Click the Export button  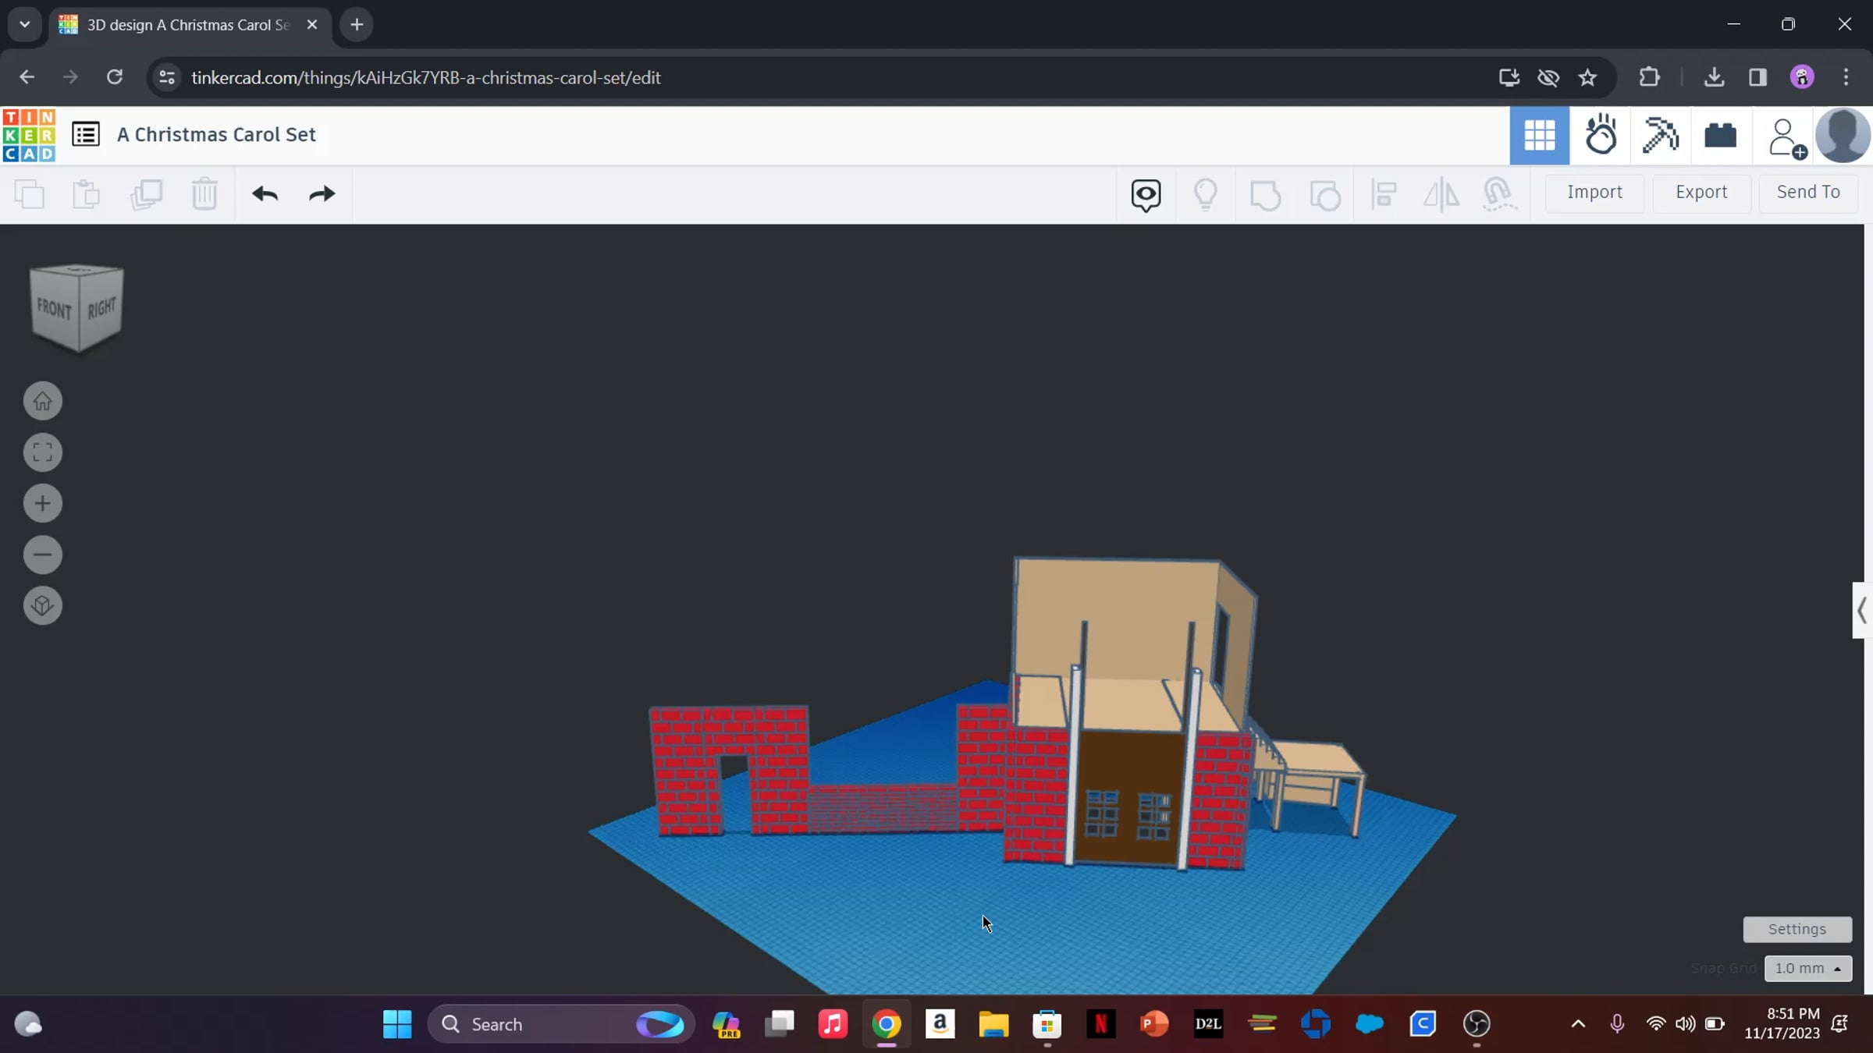coord(1701,192)
